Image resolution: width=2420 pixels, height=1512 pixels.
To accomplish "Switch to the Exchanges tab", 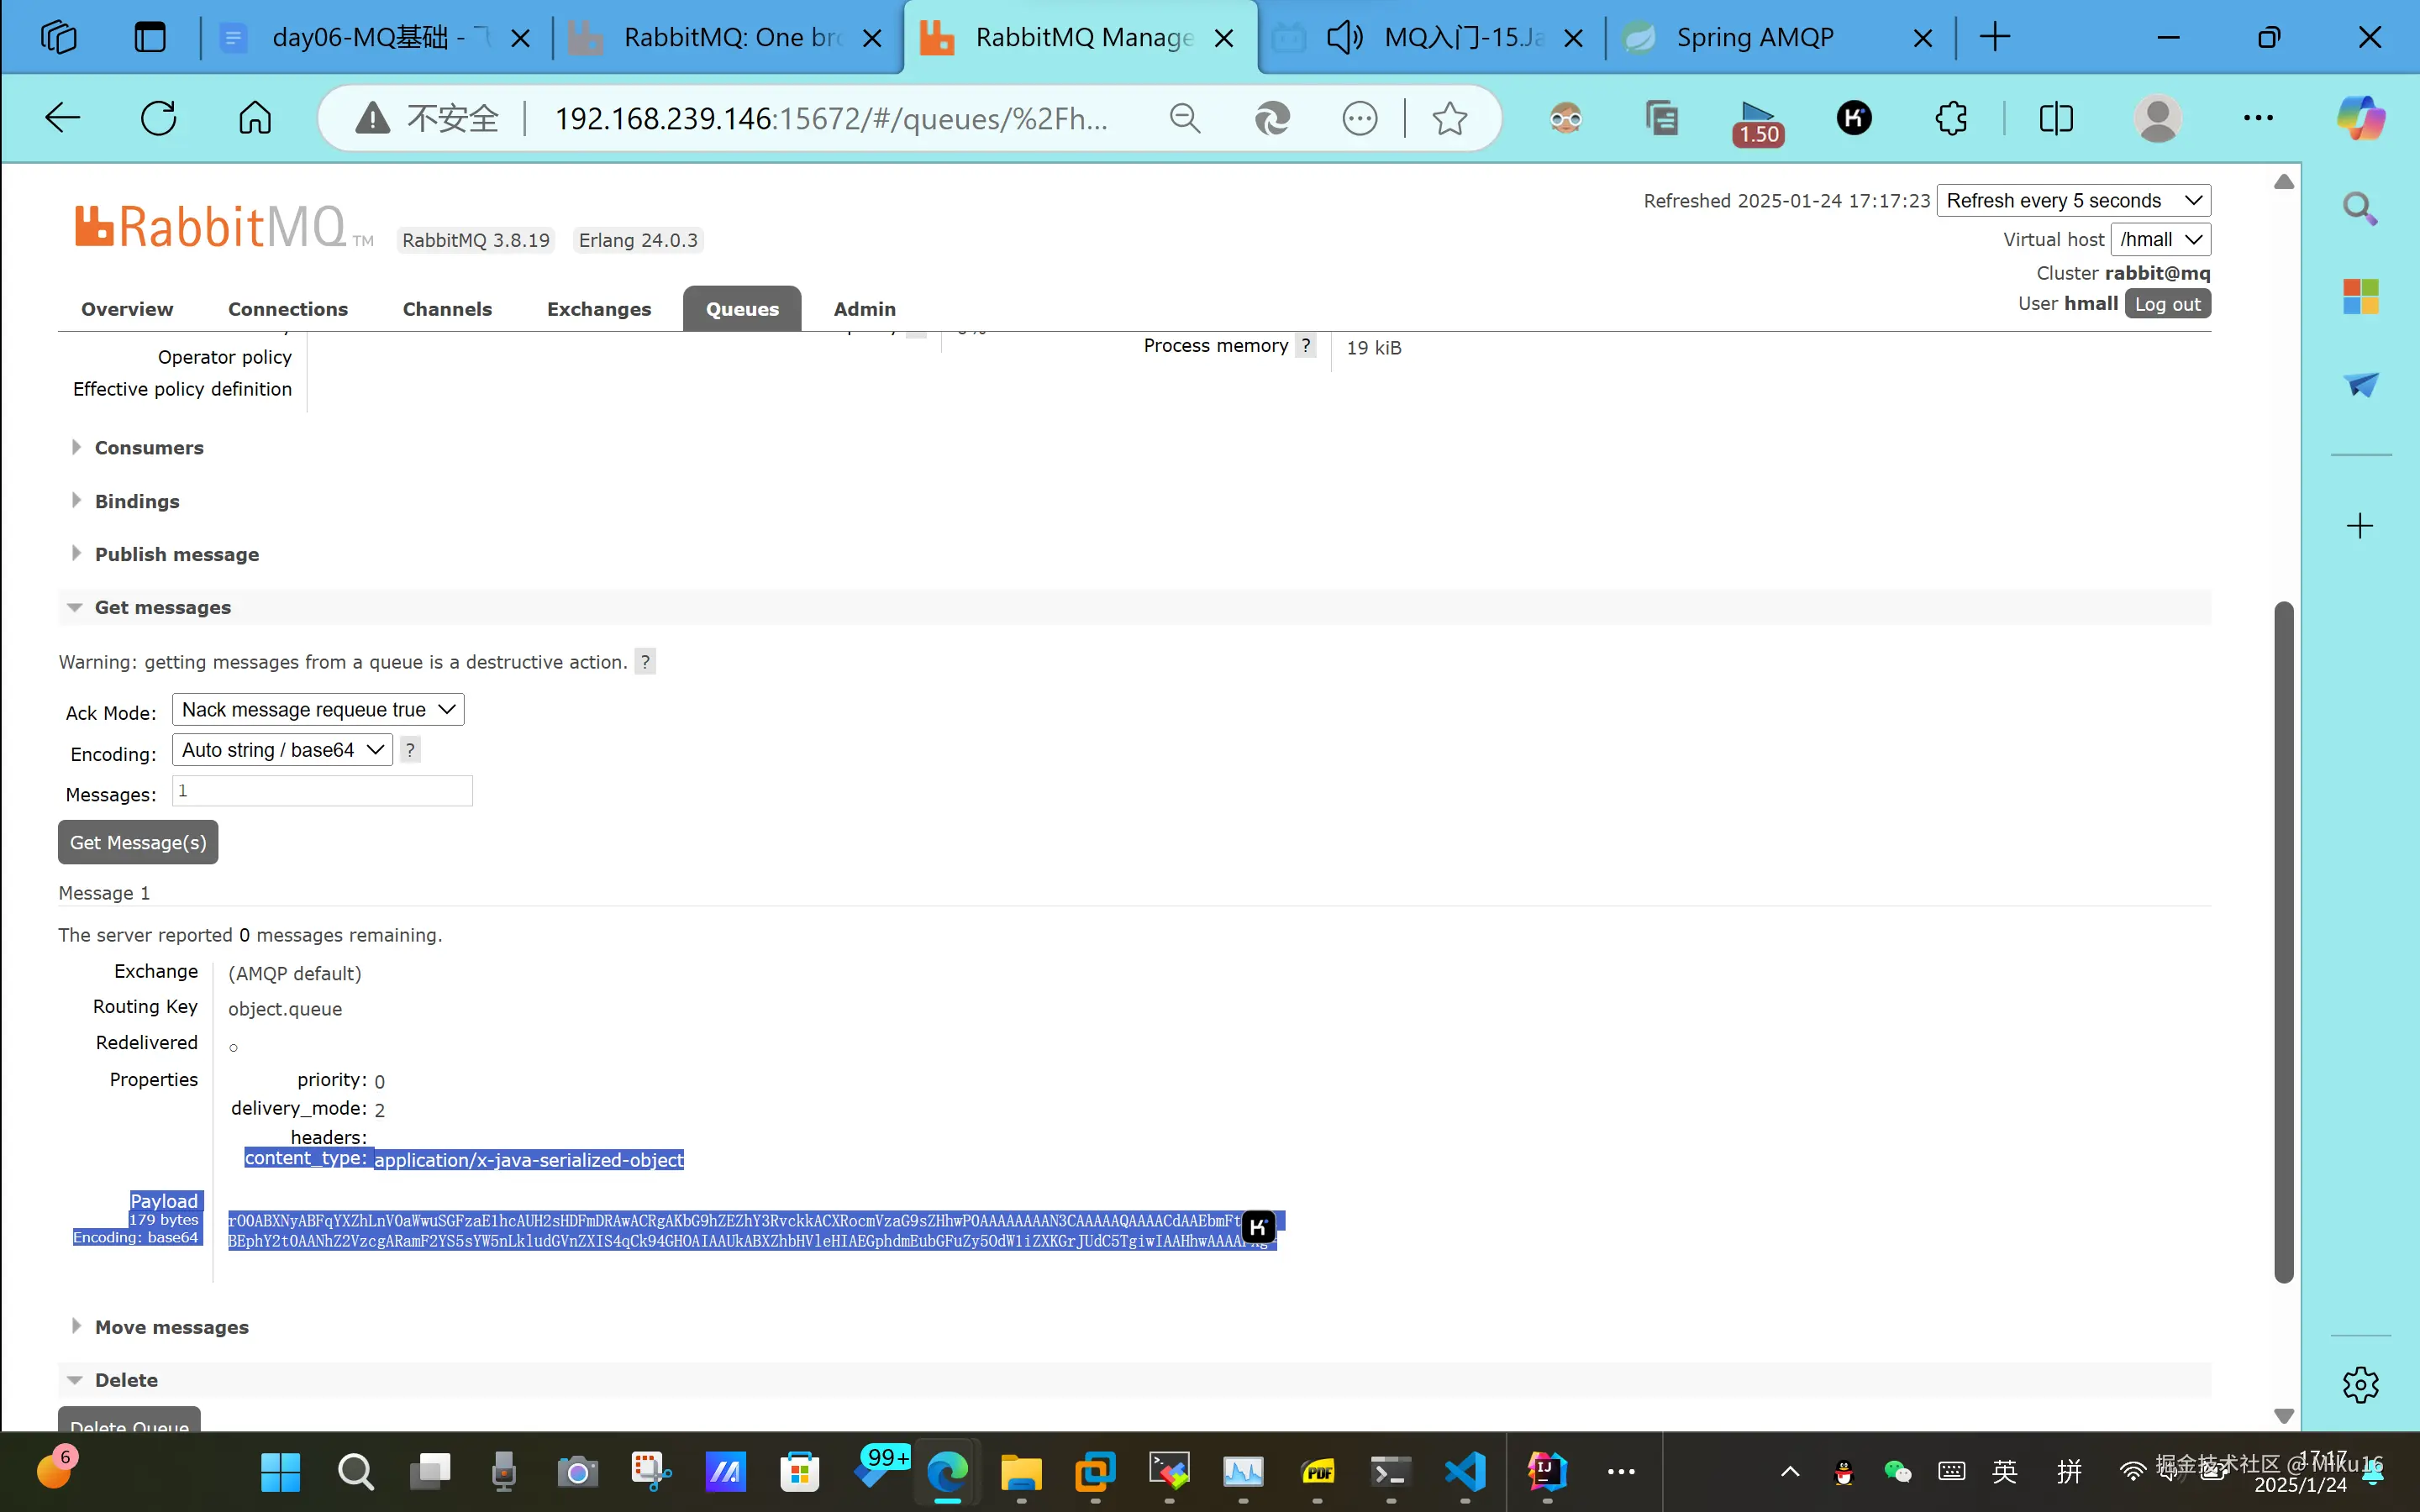I will point(598,309).
